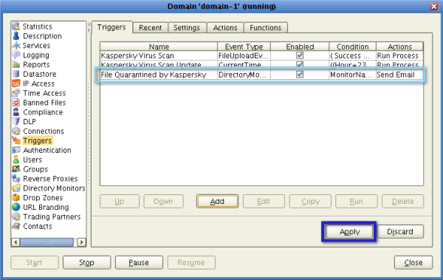The height and width of the screenshot is (280, 443).
Task: Click the sidebar scrollbar left arrow
Action: [16, 242]
